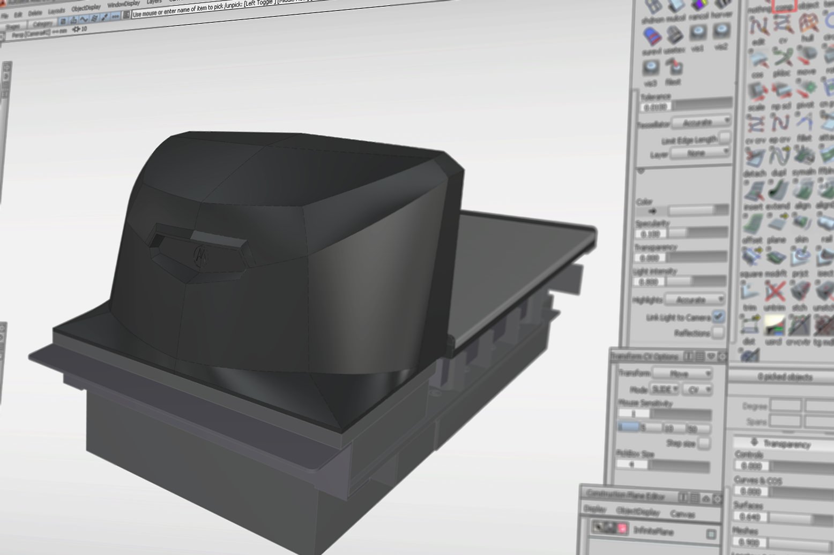Open the Transform 'Move' dropdown

(x=682, y=373)
